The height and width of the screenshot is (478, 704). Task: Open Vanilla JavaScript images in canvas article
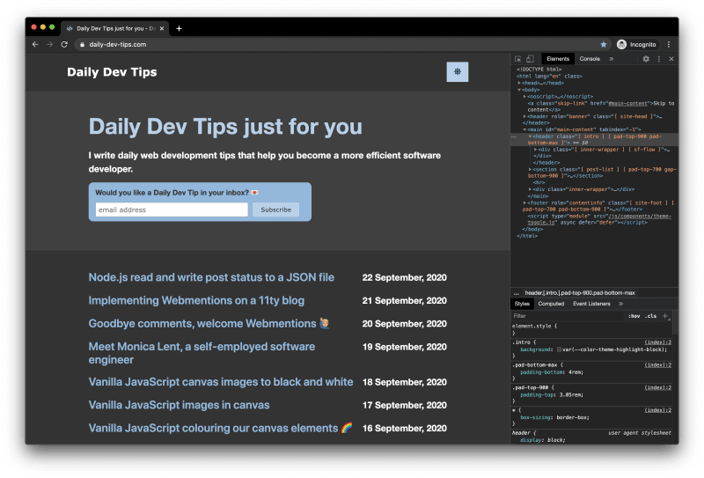click(x=179, y=405)
